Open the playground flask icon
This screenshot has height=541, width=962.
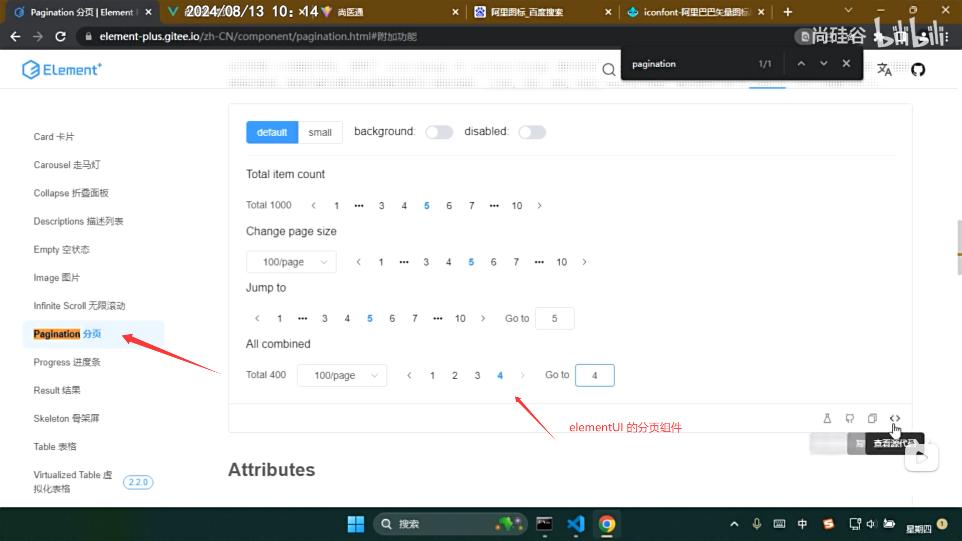[827, 418]
